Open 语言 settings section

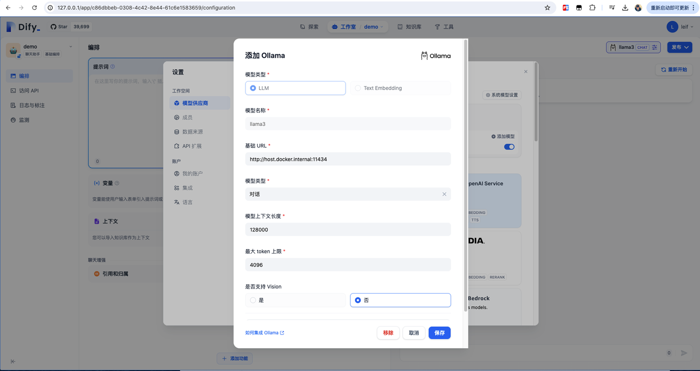(187, 202)
